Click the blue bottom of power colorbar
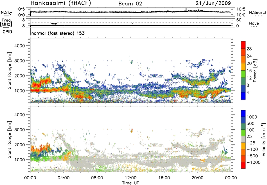Image resolution: width=267 pixels, height=185 pixels. 243,96
